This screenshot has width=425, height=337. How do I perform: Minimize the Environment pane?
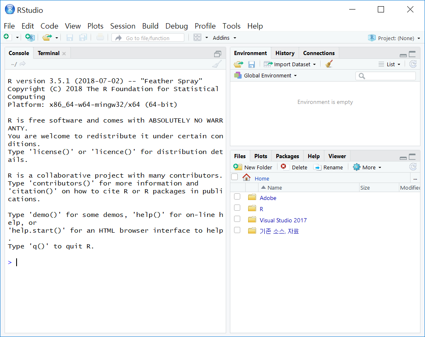pyautogui.click(x=403, y=55)
